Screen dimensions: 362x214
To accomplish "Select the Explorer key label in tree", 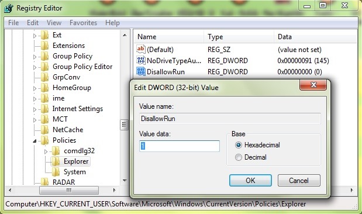I will click(76, 161).
